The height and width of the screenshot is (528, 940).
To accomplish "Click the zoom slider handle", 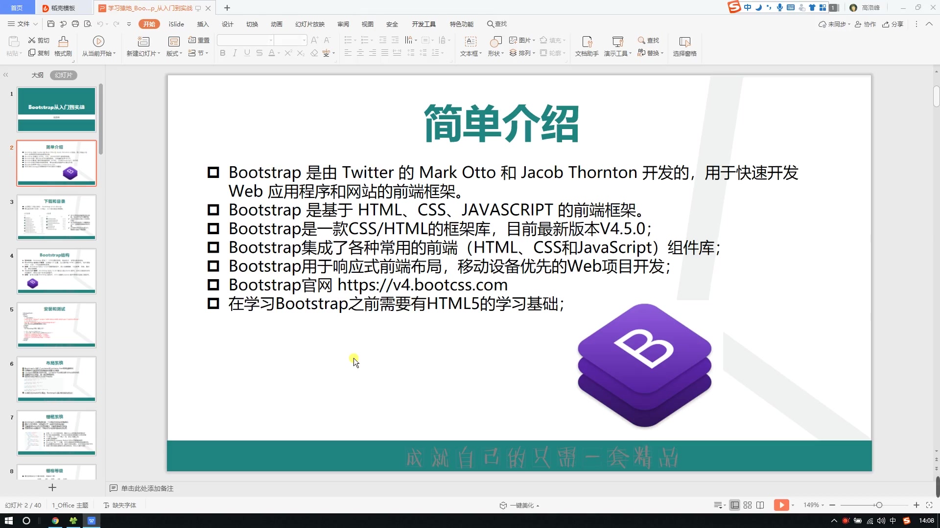I will click(879, 505).
